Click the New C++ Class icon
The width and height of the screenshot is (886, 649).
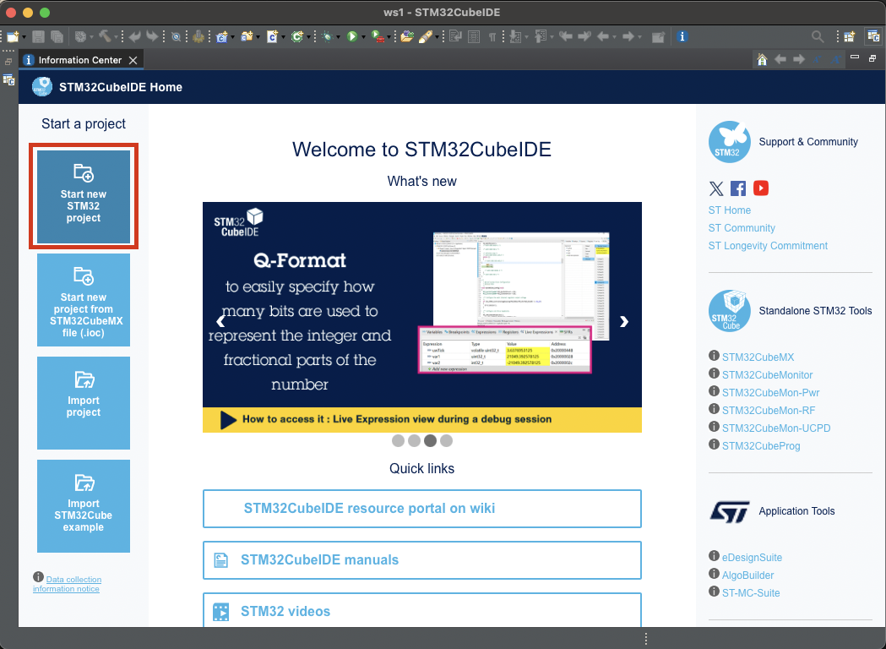tap(296, 36)
